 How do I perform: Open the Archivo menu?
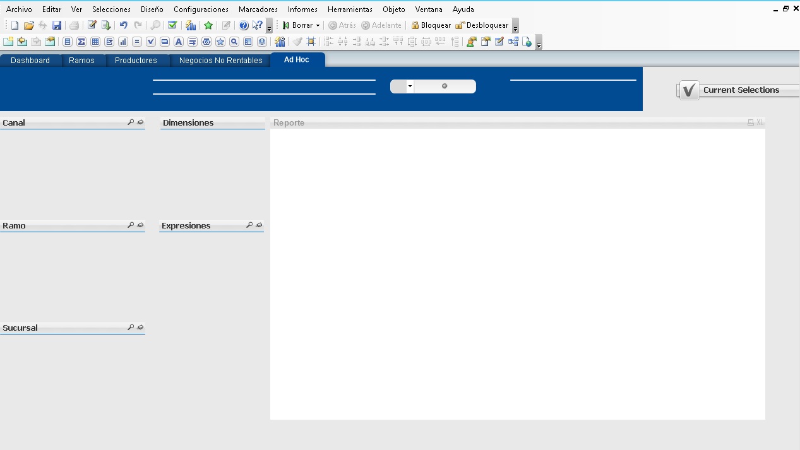pos(19,9)
